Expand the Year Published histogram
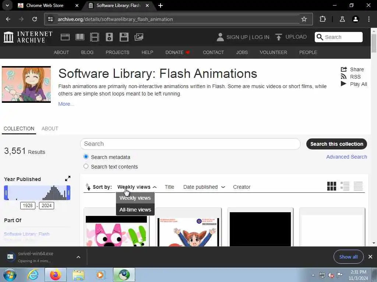The height and width of the screenshot is (282, 377). [x=68, y=179]
